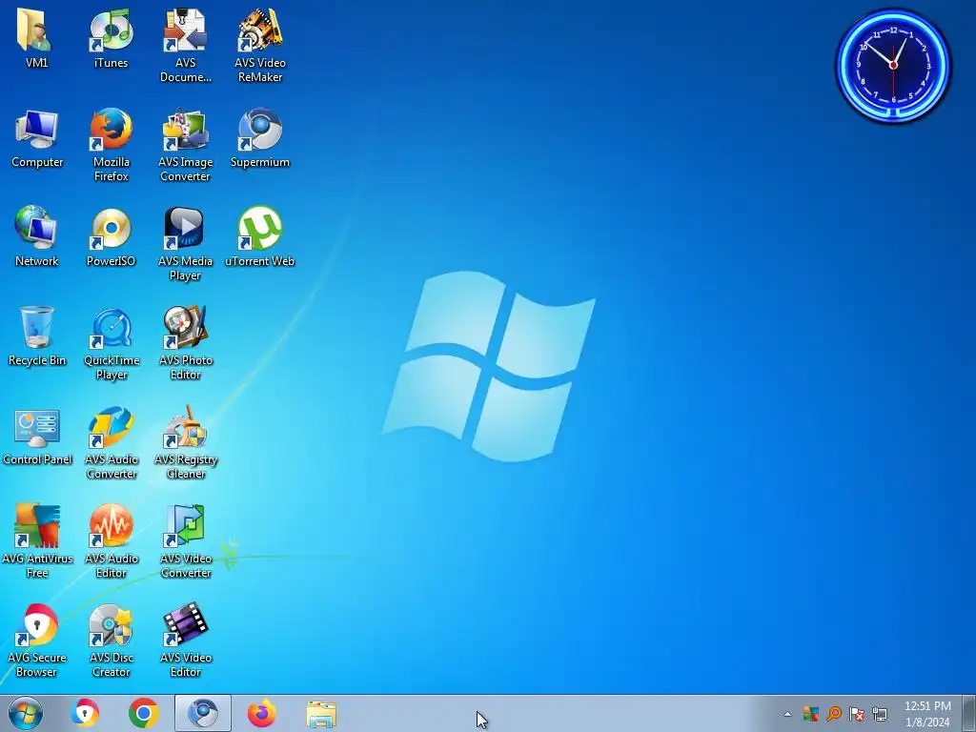This screenshot has width=976, height=732.
Task: Select the AVS Audio Editor shortcut
Action: point(111,541)
